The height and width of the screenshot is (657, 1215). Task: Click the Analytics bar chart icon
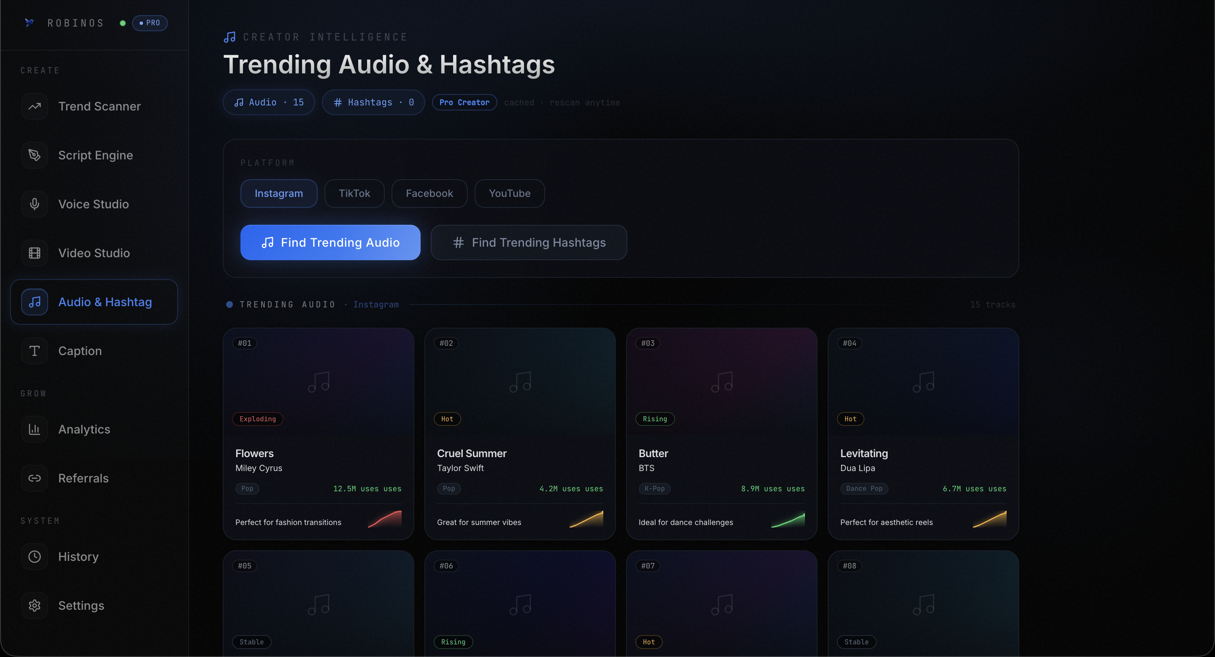[x=35, y=429]
